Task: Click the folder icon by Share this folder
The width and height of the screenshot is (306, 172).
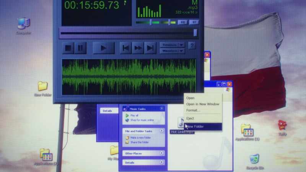Action: click(x=127, y=142)
